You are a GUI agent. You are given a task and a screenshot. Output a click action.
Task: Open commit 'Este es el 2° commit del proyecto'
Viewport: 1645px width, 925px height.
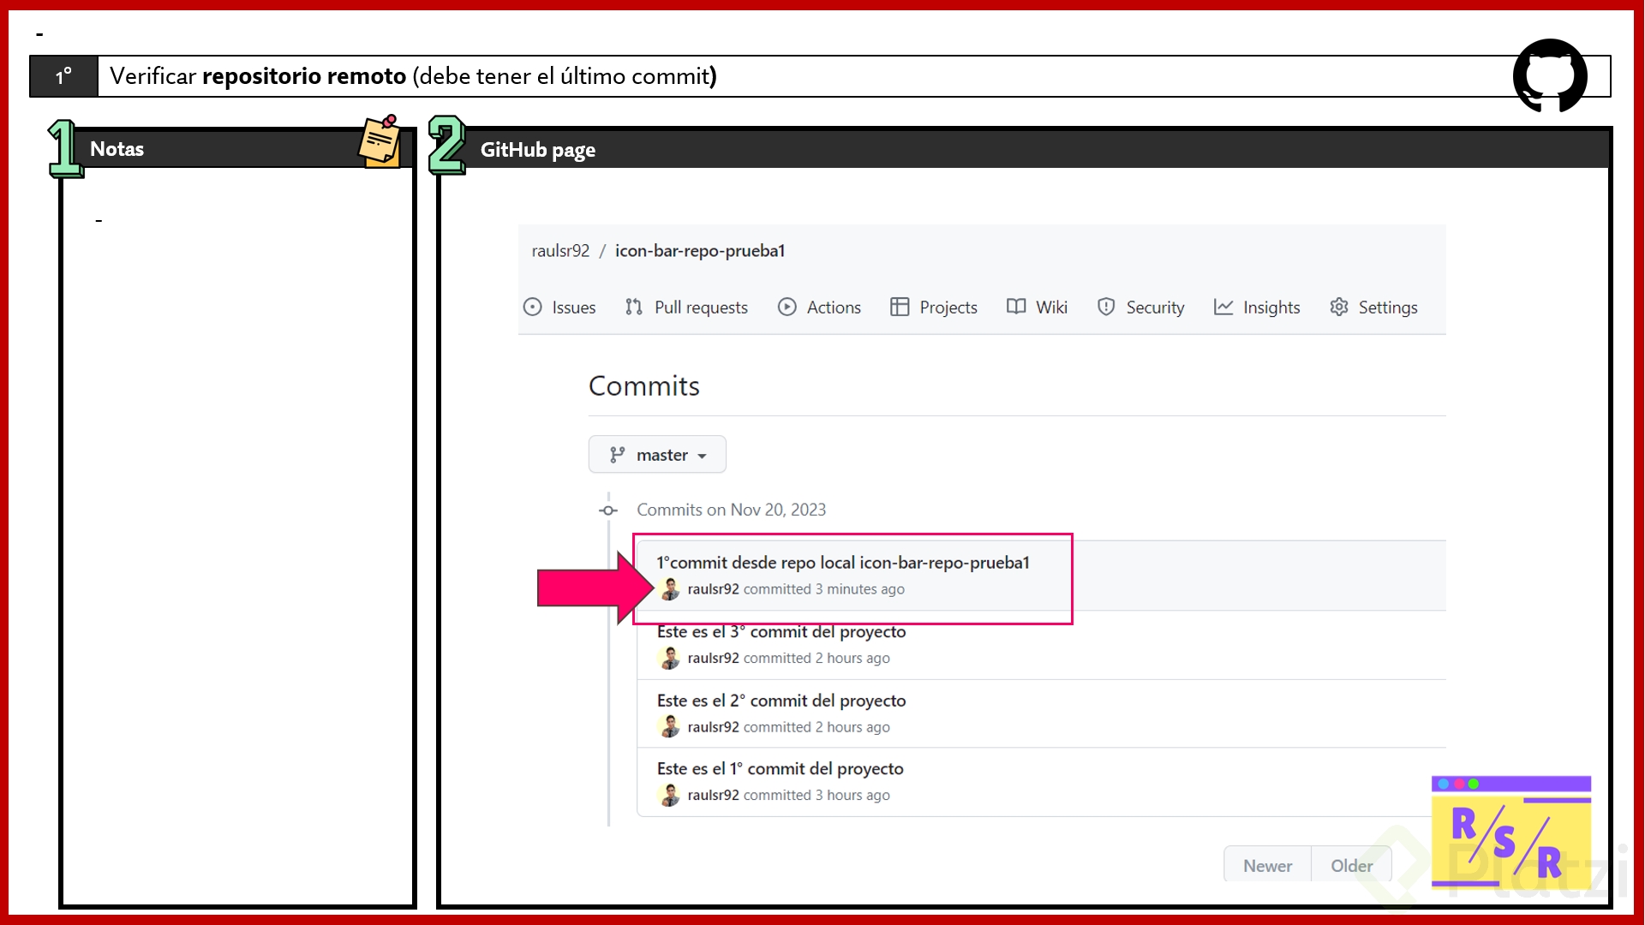(781, 701)
